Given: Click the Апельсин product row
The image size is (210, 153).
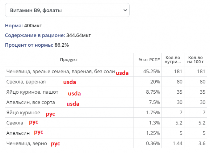Looking at the screenshot, I should (x=18, y=133).
